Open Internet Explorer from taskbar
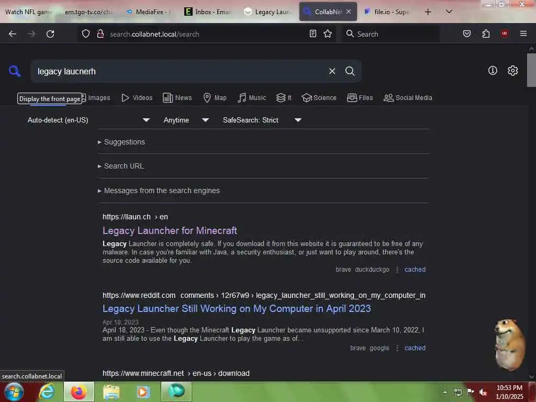536x402 pixels. (47, 392)
